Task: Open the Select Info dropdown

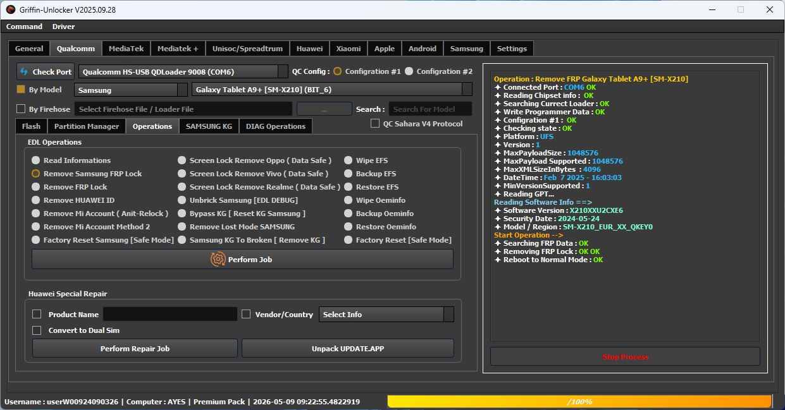Action: pyautogui.click(x=386, y=314)
